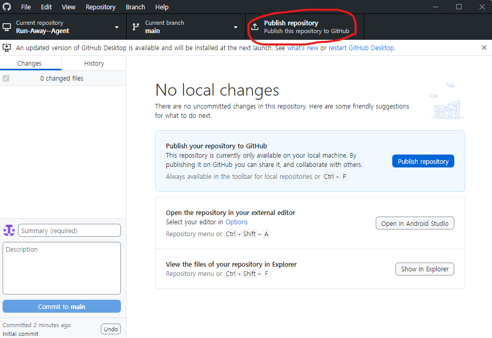Open the what's new link
Screen dimensions: 492x338
303,48
